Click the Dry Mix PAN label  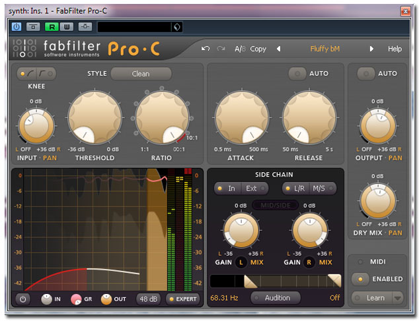[395, 233]
